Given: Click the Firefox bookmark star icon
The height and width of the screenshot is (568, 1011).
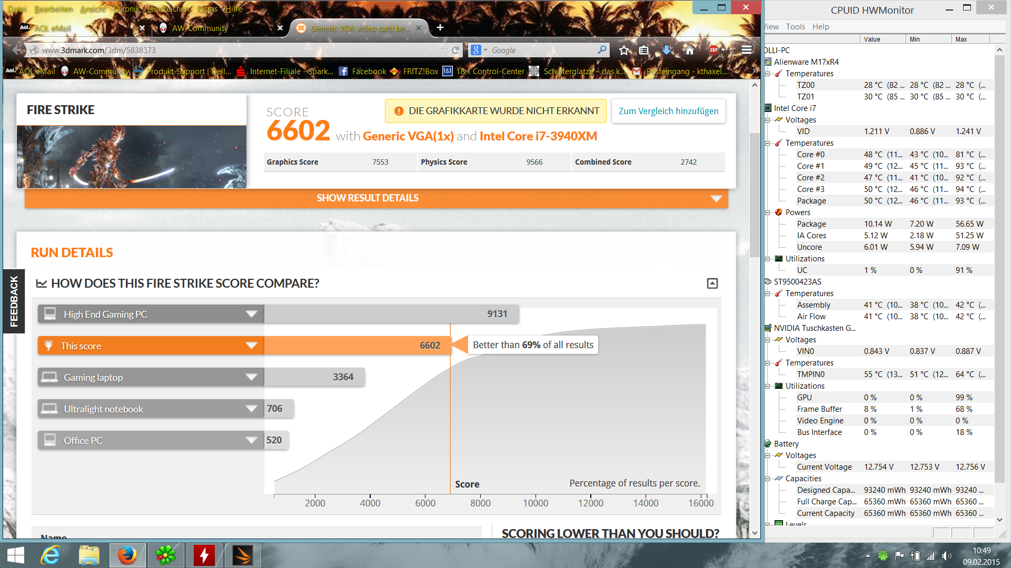Looking at the screenshot, I should 624,50.
